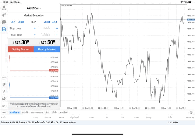This screenshot has width=195, height=136.
Task: Open candlestick chart type settings
Action: click(4, 84)
